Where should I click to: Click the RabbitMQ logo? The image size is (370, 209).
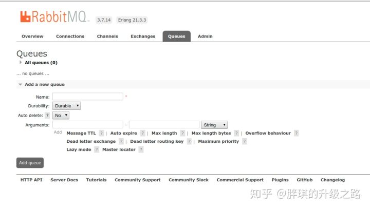(x=55, y=17)
